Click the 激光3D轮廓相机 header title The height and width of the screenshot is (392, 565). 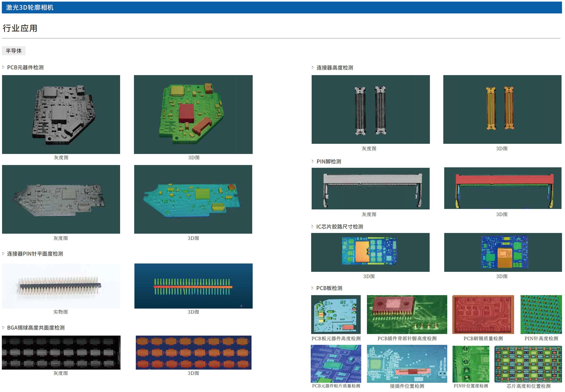click(x=30, y=7)
